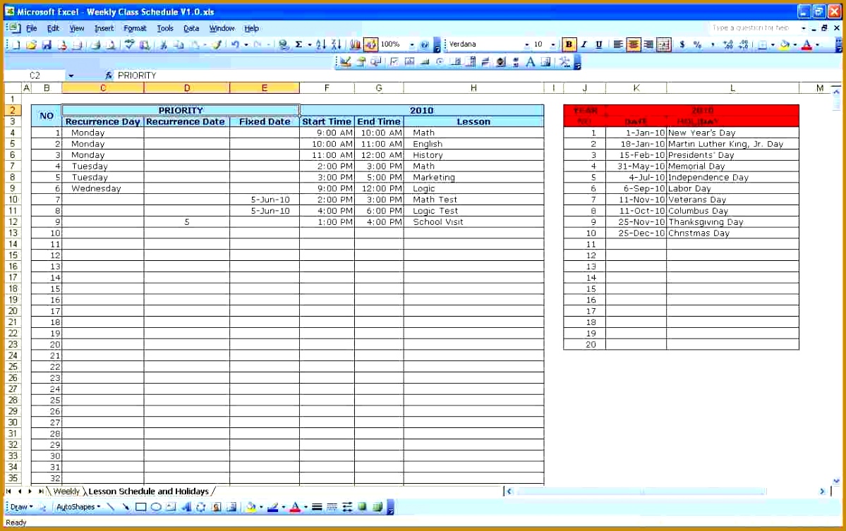Viewport: 846px width, 531px height.
Task: Increase decimal places
Action: coord(728,44)
